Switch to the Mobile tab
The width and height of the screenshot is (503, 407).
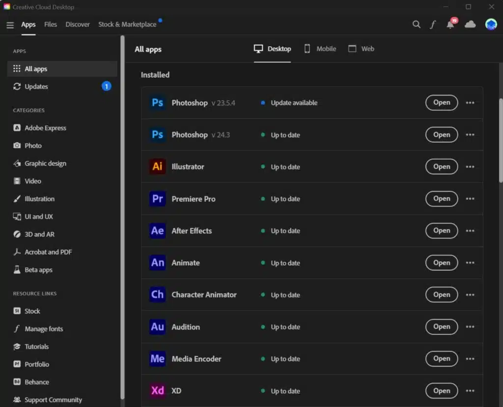click(x=320, y=49)
